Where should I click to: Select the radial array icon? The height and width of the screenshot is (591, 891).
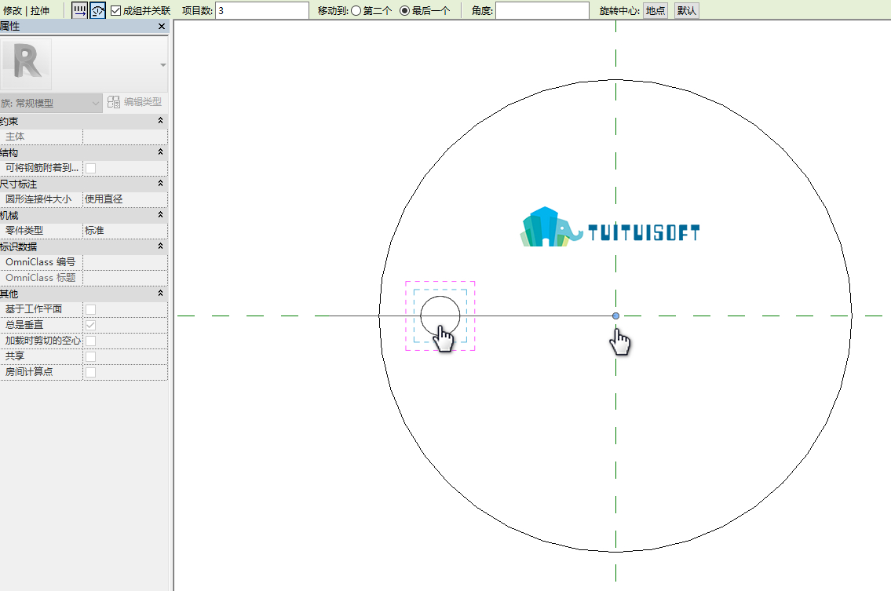(x=98, y=10)
